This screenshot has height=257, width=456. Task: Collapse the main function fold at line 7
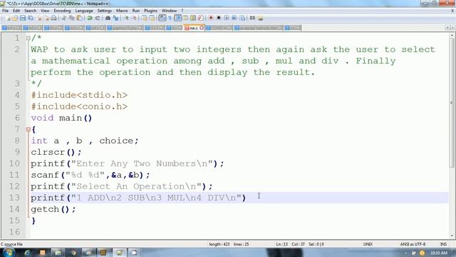pos(28,129)
